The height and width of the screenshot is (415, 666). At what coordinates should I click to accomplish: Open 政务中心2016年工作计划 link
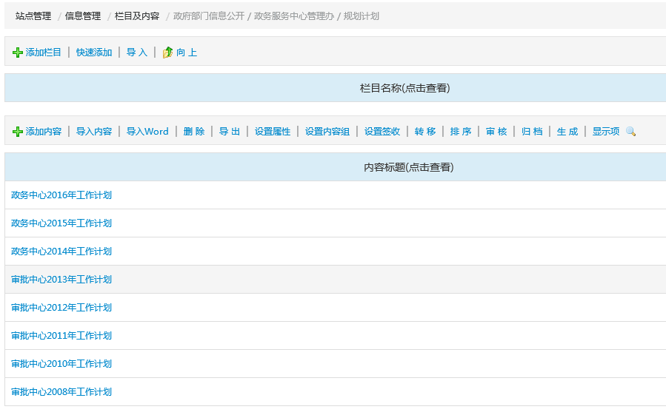click(61, 195)
